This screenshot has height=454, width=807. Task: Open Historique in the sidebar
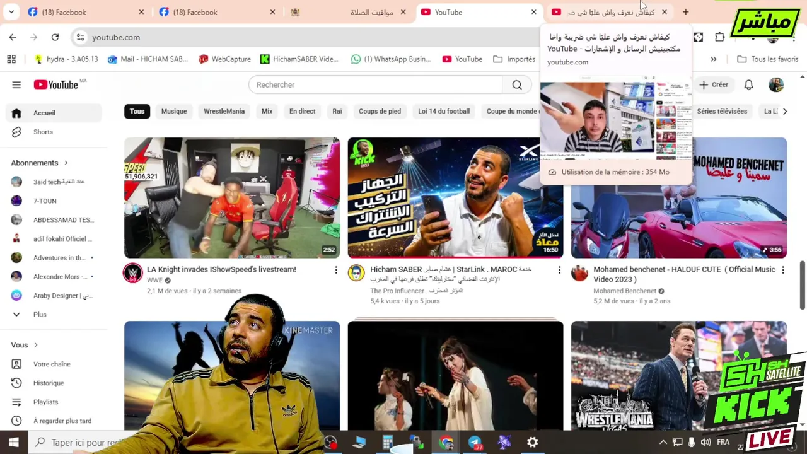[x=54, y=383]
